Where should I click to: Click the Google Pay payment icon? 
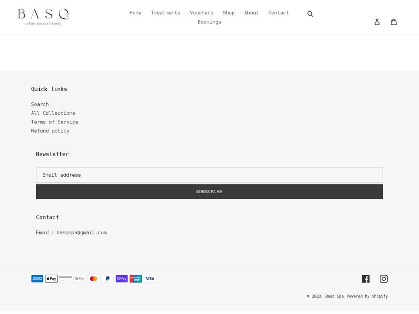(x=79, y=279)
